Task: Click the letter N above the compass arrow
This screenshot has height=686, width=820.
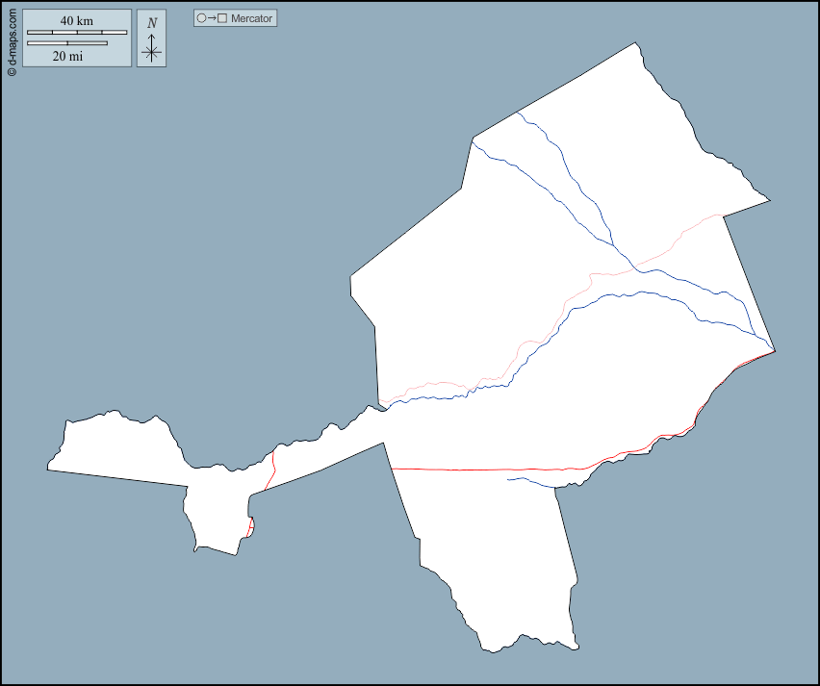Action: (151, 23)
